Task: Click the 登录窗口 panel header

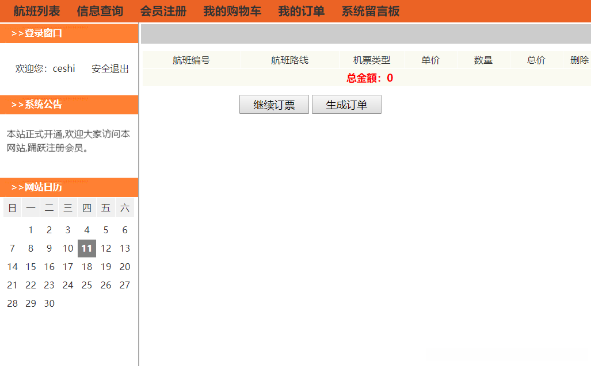Action: pos(70,33)
